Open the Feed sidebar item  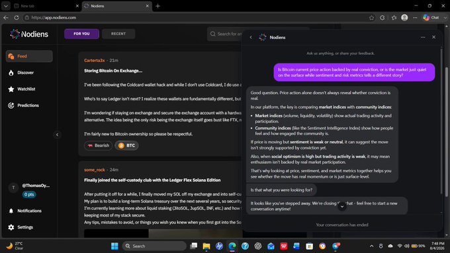click(29, 56)
